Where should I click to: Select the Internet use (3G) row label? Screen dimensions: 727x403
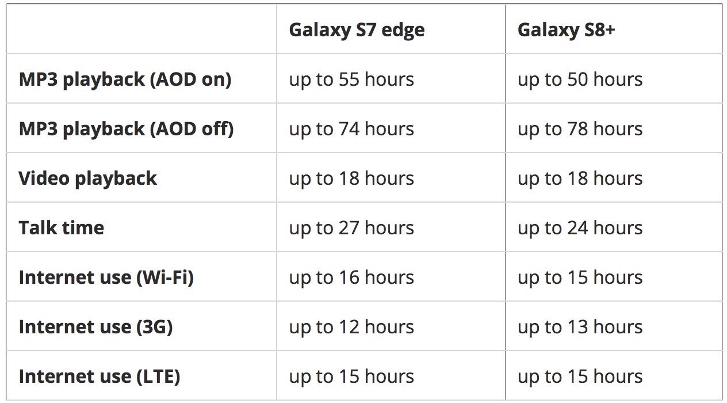coord(95,327)
